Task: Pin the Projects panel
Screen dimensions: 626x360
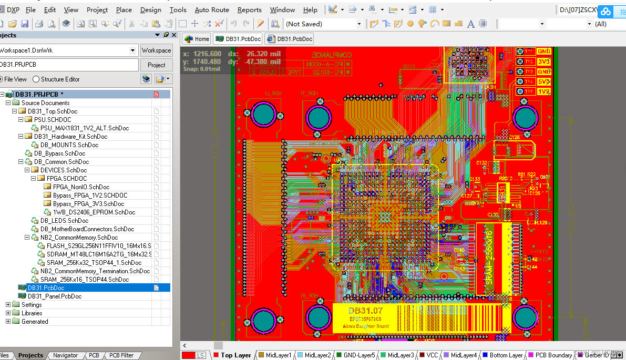Action: coord(166,35)
